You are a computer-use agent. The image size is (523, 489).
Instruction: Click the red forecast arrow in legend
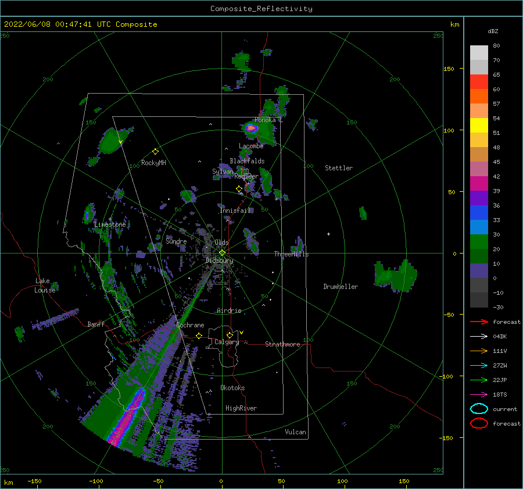pos(479,322)
